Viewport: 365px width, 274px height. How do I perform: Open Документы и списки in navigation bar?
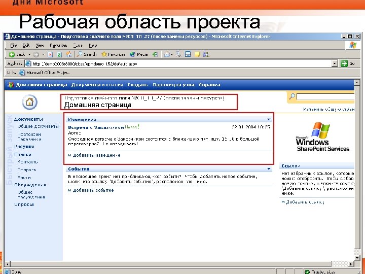click(97, 85)
